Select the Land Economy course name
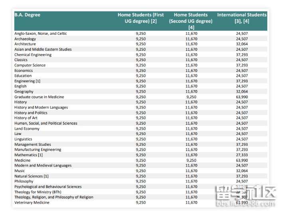282x212 pixels. point(27,129)
